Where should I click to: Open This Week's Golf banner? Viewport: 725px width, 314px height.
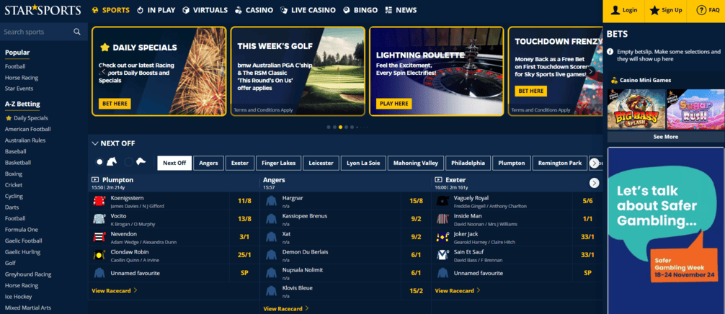coord(298,71)
